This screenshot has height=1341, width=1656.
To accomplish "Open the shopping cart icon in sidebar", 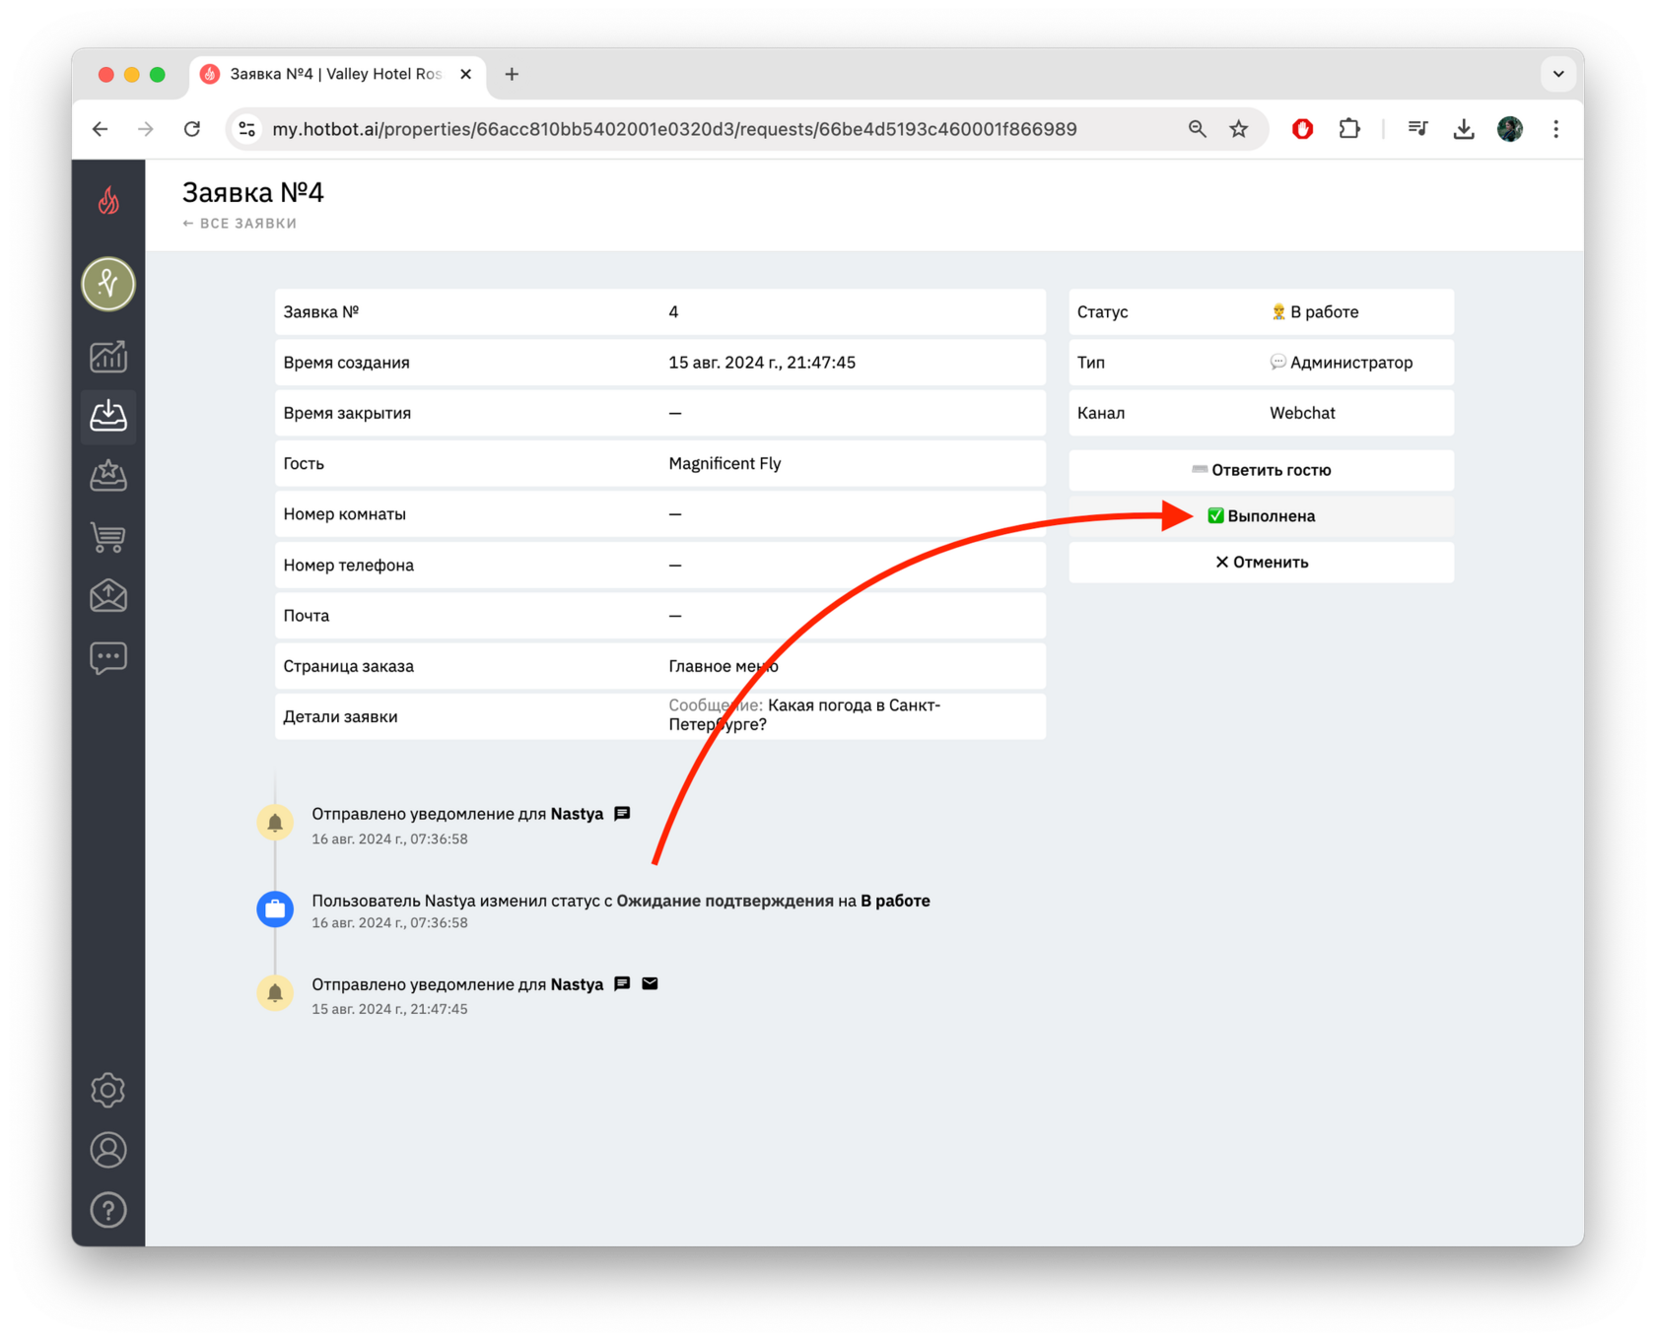I will (108, 537).
